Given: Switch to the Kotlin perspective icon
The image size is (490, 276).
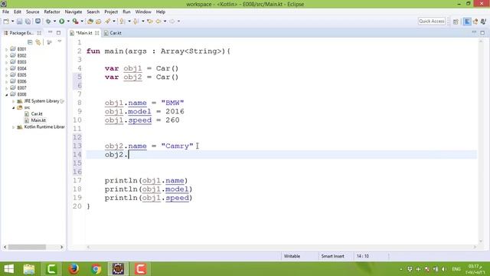Looking at the screenshot, I should (467, 21).
